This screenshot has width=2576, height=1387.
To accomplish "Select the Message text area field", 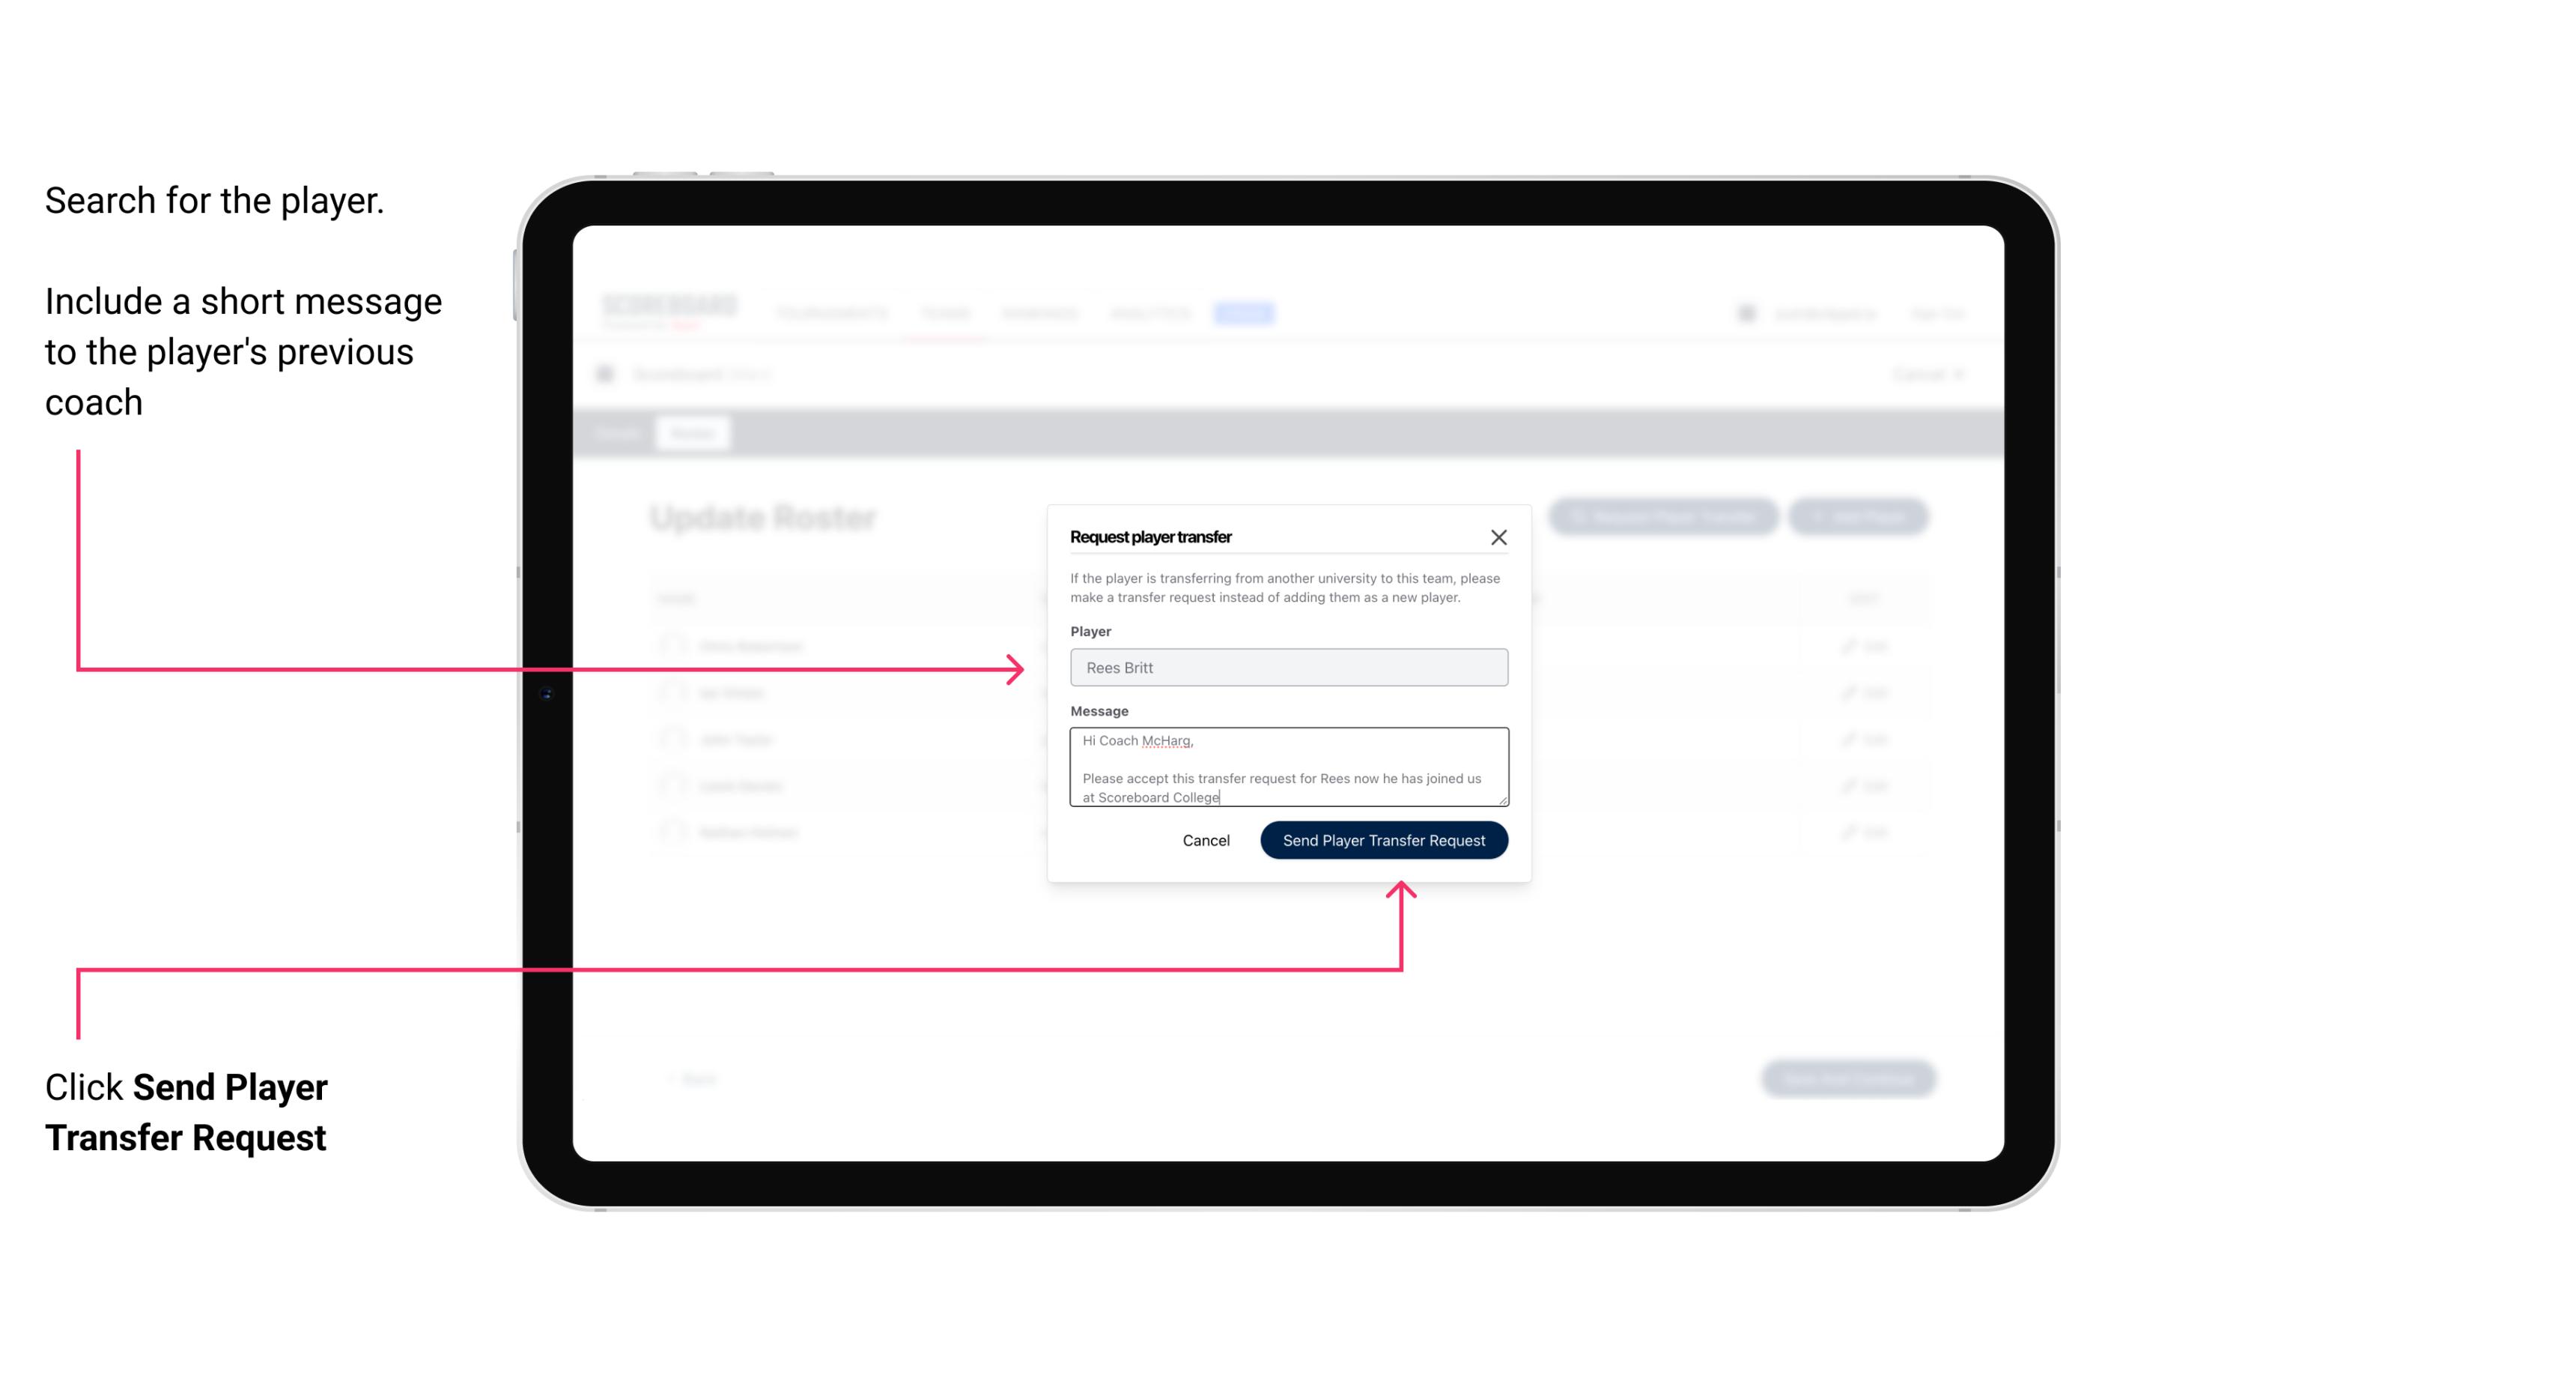I will coord(1287,767).
